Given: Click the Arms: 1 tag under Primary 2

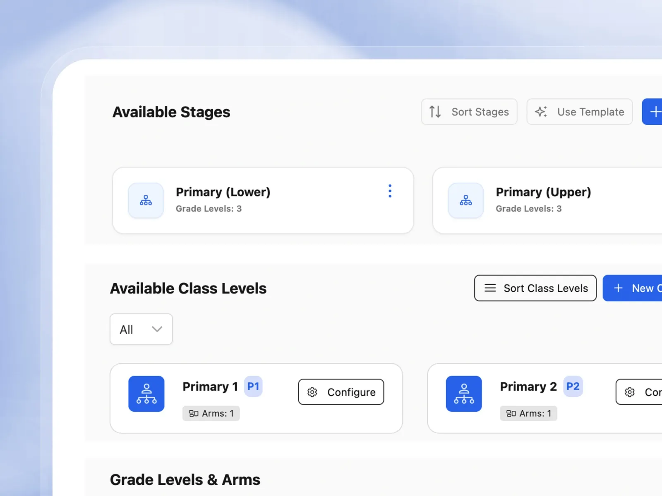Looking at the screenshot, I should coord(528,413).
